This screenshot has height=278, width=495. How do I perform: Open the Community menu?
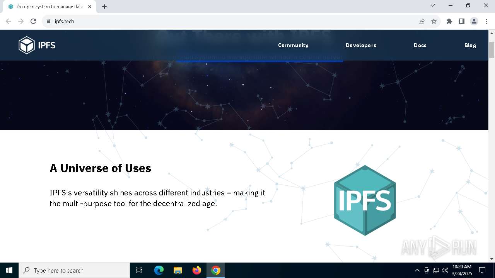coord(293,45)
